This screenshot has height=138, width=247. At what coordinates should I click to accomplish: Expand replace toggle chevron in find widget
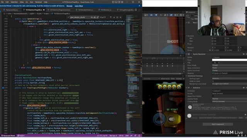(68, 17)
